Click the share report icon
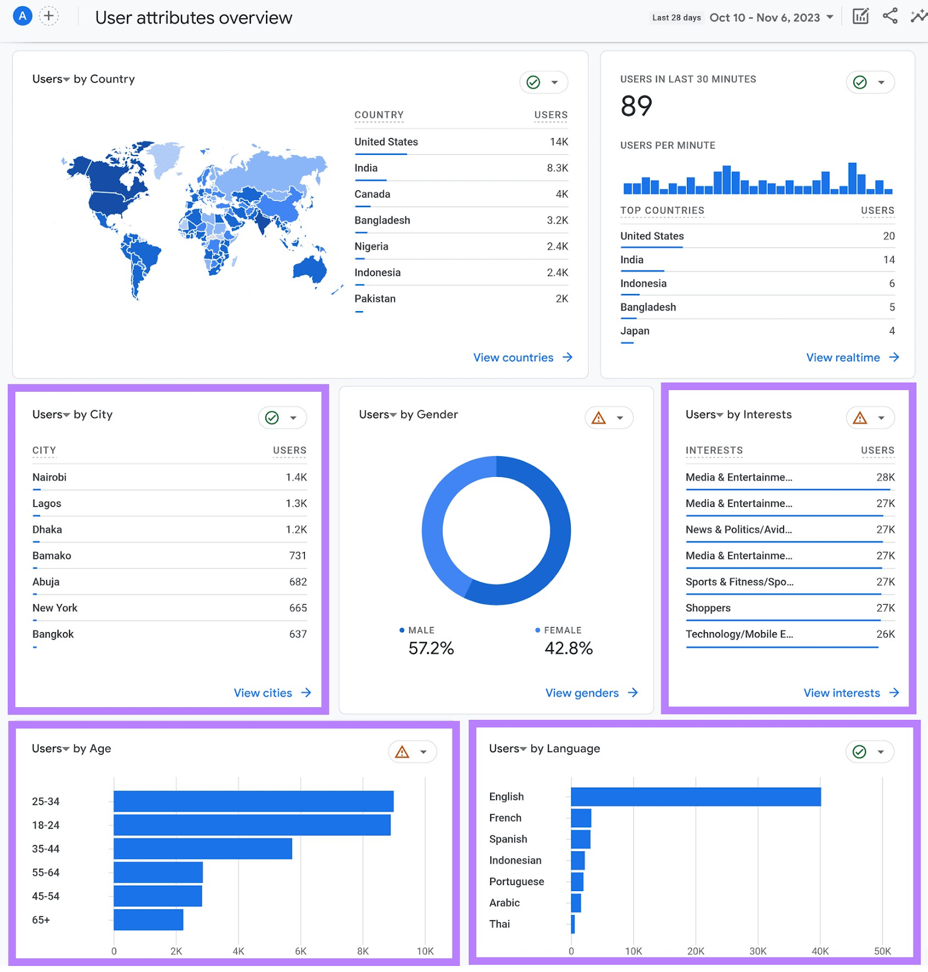 (890, 16)
